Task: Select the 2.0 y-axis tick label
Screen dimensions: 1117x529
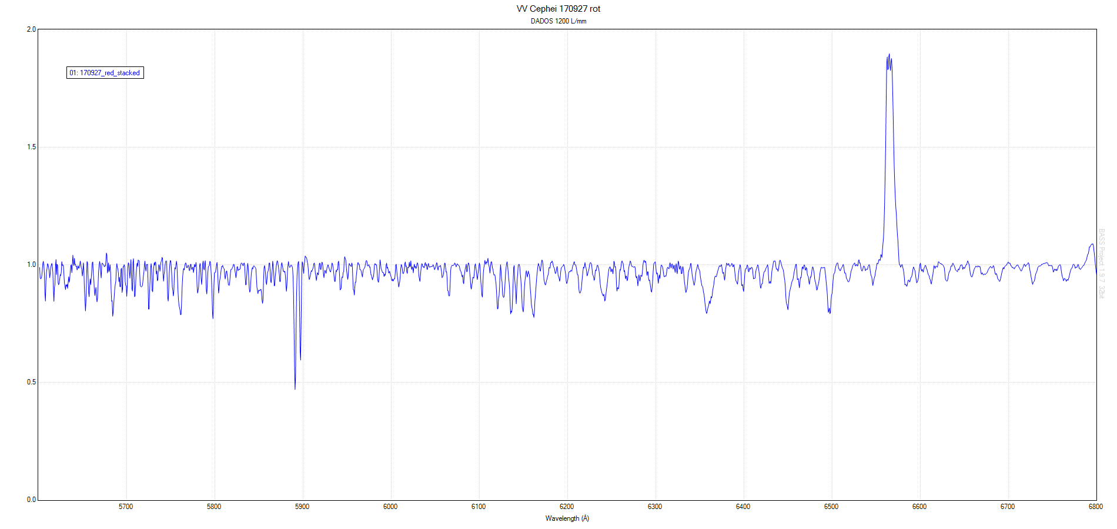Action: point(31,29)
